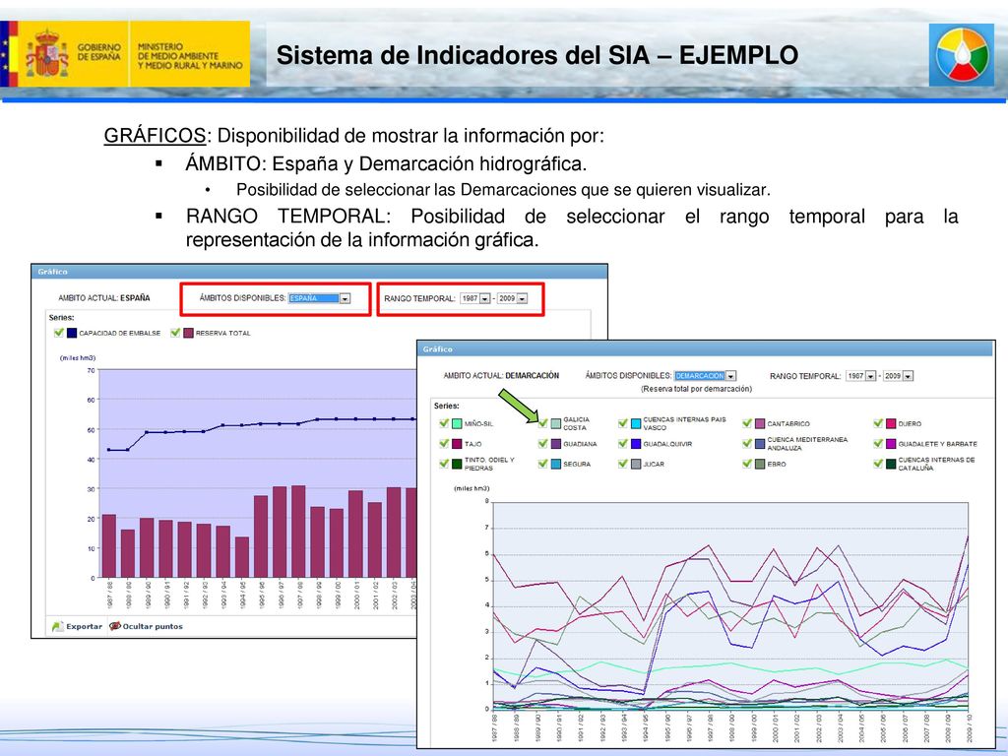Screen dimensions: 1008x756
Task: Click the Exportar link
Action: pos(85,626)
